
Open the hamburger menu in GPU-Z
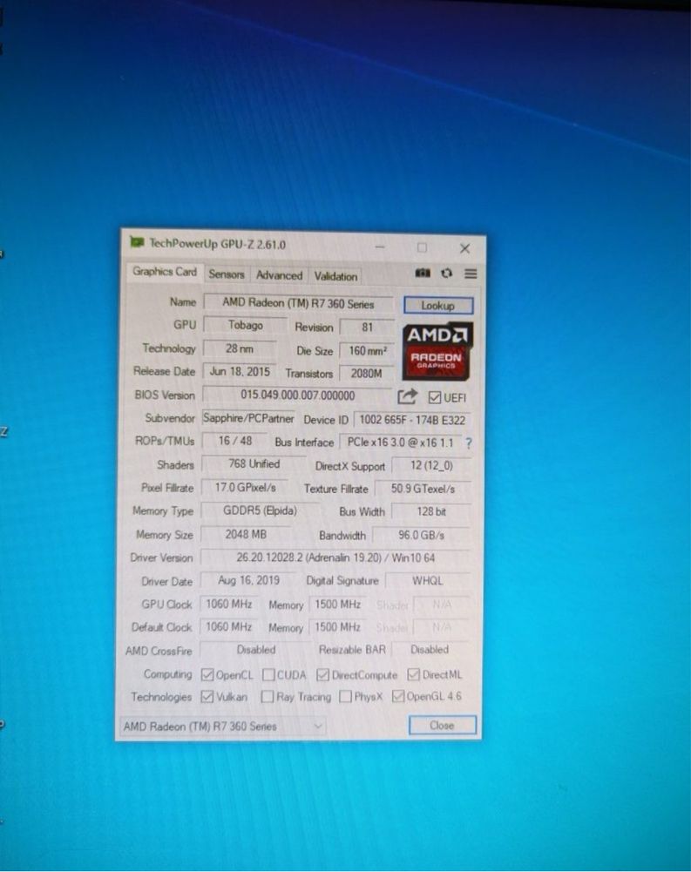click(x=471, y=274)
